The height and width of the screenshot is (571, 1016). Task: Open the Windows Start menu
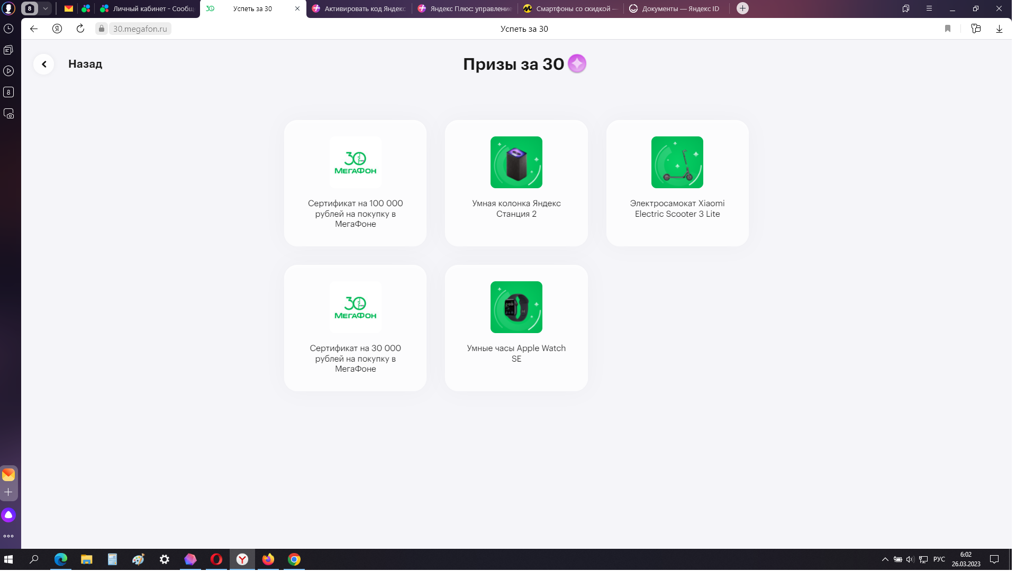pos(8,559)
